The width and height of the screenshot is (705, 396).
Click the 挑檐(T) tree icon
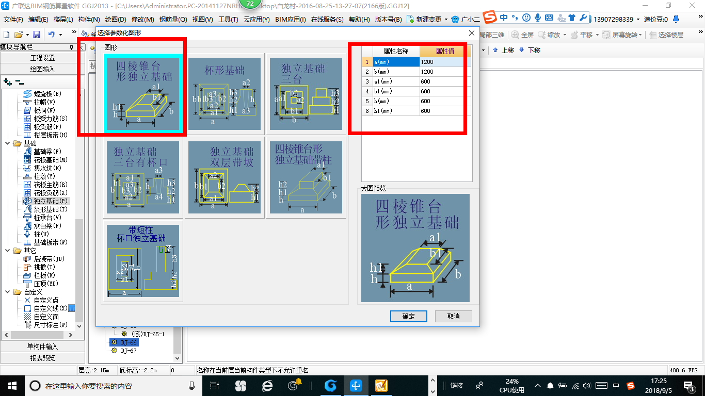coord(28,267)
